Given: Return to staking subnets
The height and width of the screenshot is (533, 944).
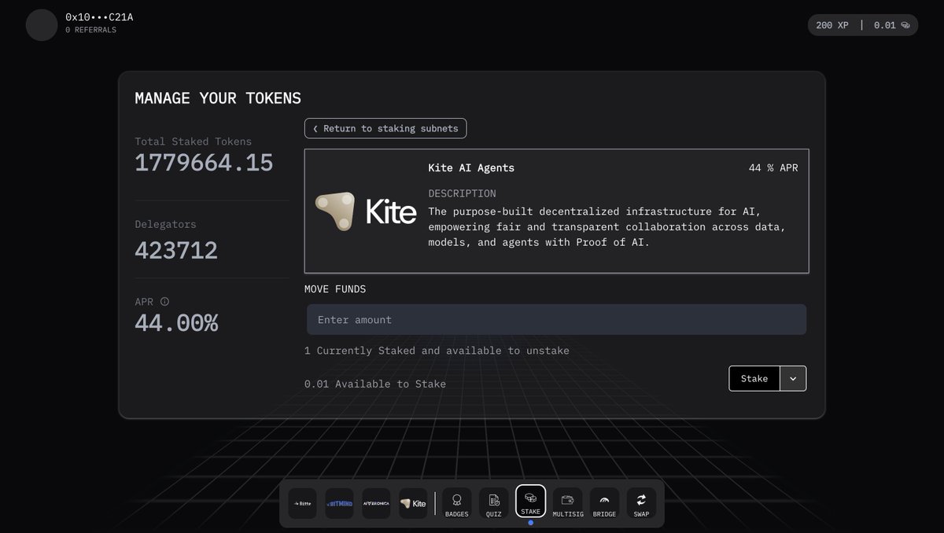Looking at the screenshot, I should point(385,128).
